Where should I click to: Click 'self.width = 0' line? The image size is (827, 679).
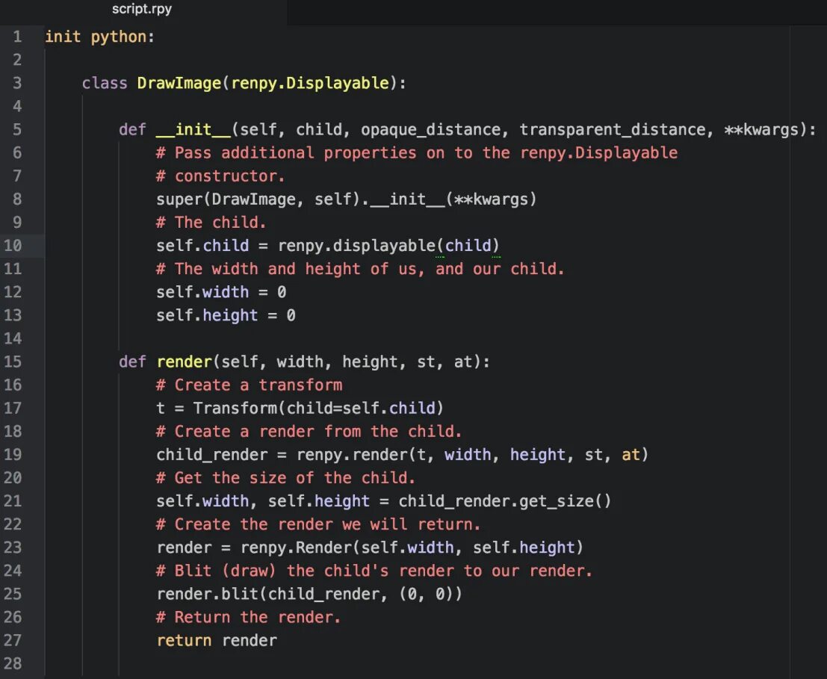pos(221,292)
